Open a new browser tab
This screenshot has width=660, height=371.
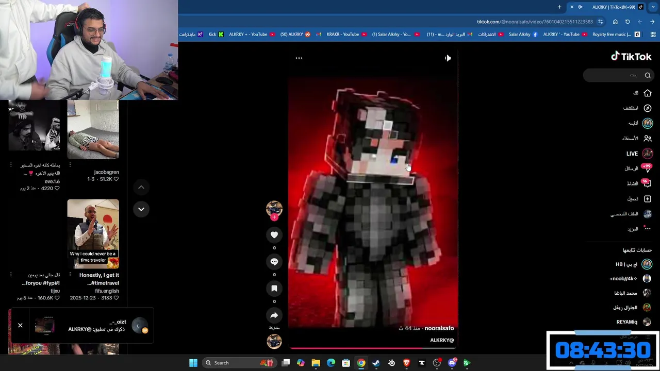[x=559, y=7]
